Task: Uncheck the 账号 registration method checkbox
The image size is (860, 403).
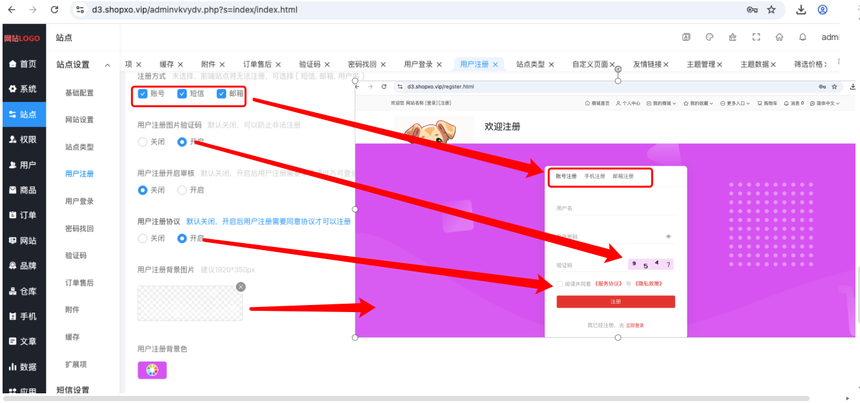Action: tap(143, 93)
